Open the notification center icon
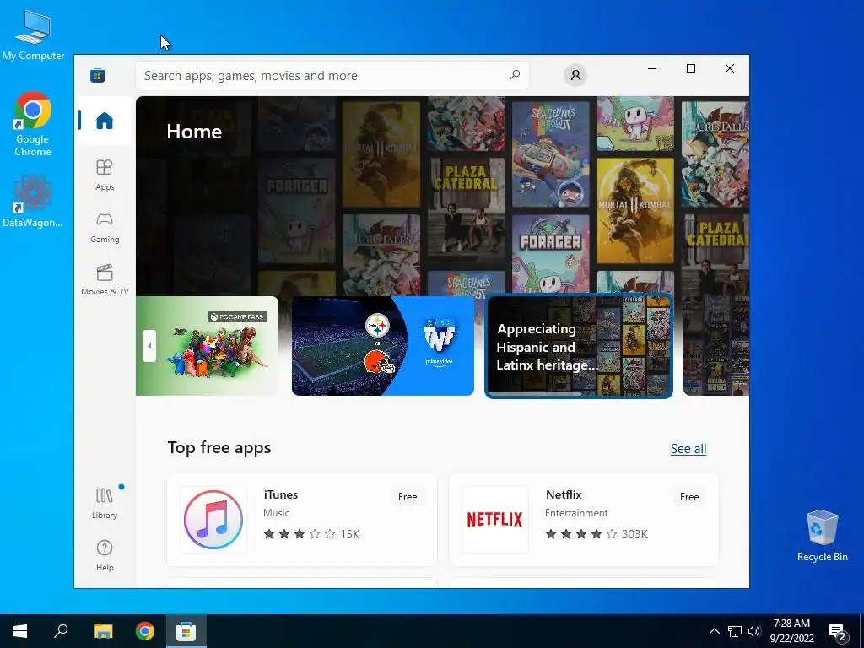The image size is (864, 648). pos(838,632)
